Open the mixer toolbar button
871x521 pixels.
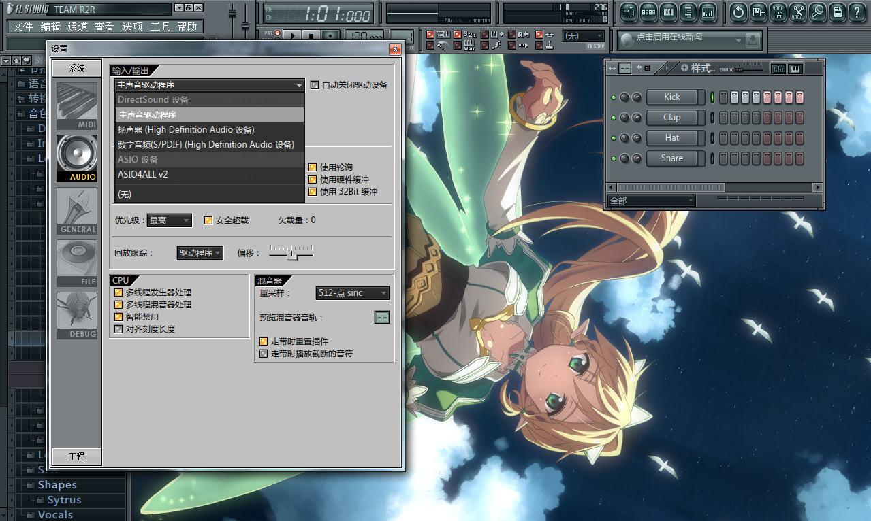pyautogui.click(x=708, y=12)
